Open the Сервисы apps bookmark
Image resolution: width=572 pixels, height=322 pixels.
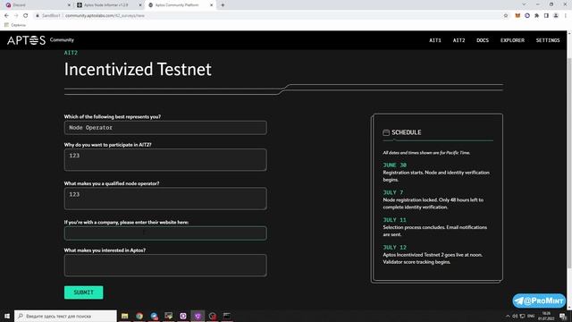point(15,25)
